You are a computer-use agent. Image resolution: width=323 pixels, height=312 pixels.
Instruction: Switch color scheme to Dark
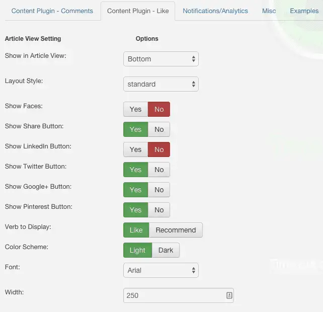tap(166, 250)
